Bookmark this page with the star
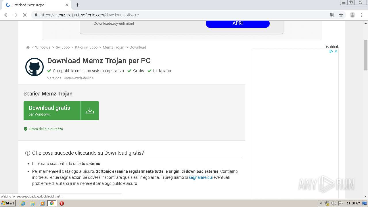368x207 pixels. (x=341, y=15)
